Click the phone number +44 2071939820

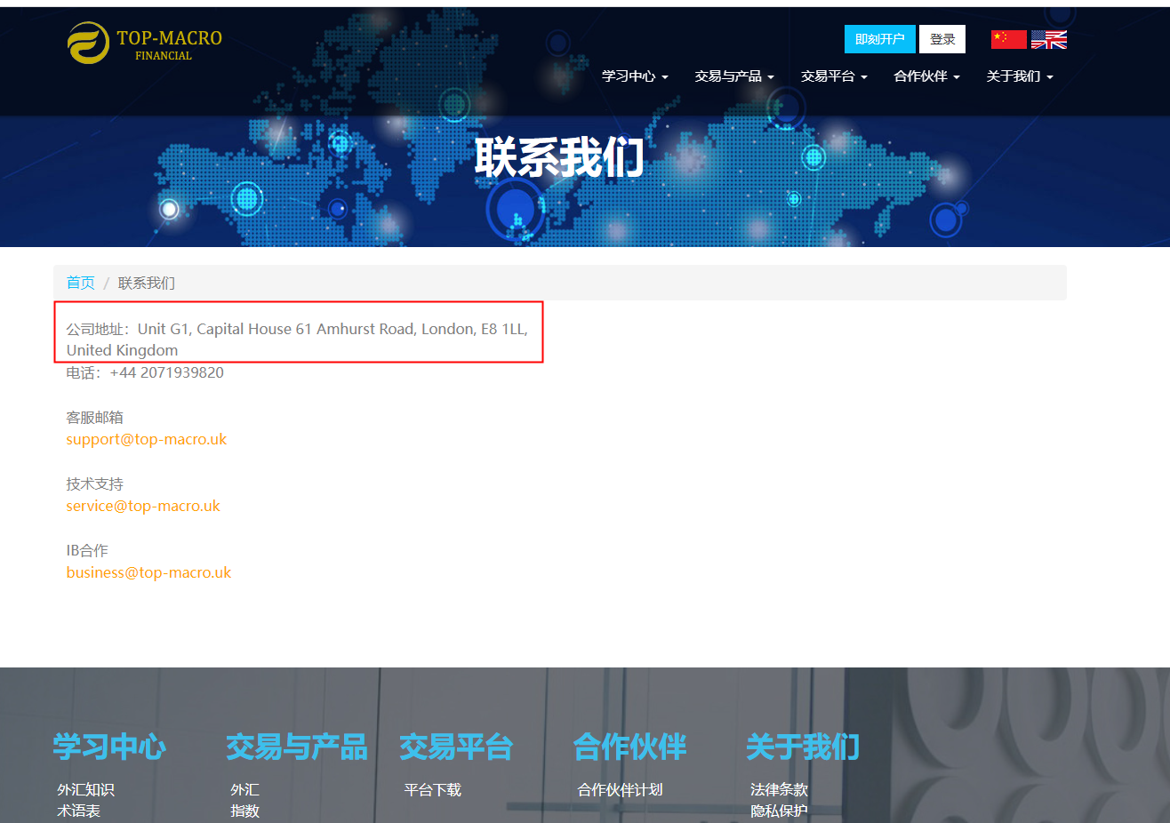(167, 372)
